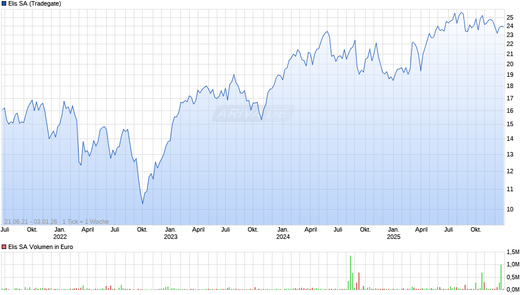This screenshot has width=528, height=295.
Task: Select the 'Elis SA Volumen in Euro' label
Action: pyautogui.click(x=41, y=247)
